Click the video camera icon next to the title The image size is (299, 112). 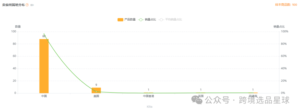pyautogui.click(x=32, y=5)
